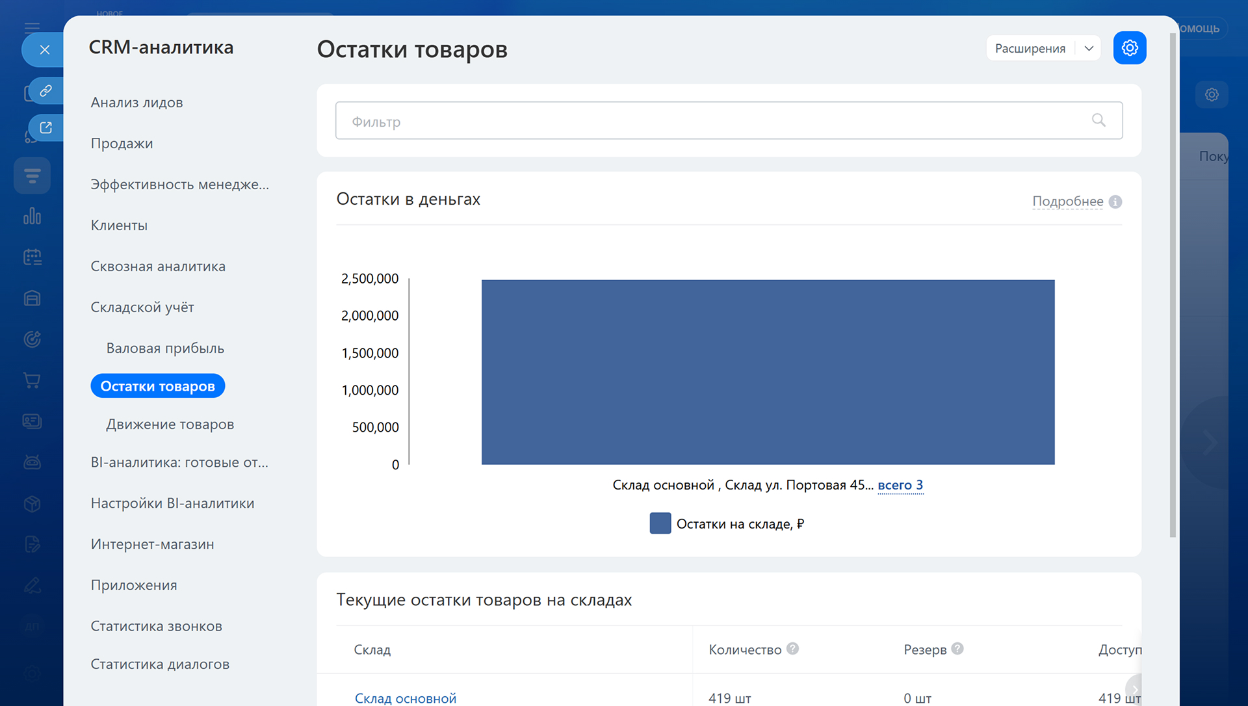The height and width of the screenshot is (706, 1248).
Task: Click the всего 3 warehouses link
Action: click(x=900, y=485)
